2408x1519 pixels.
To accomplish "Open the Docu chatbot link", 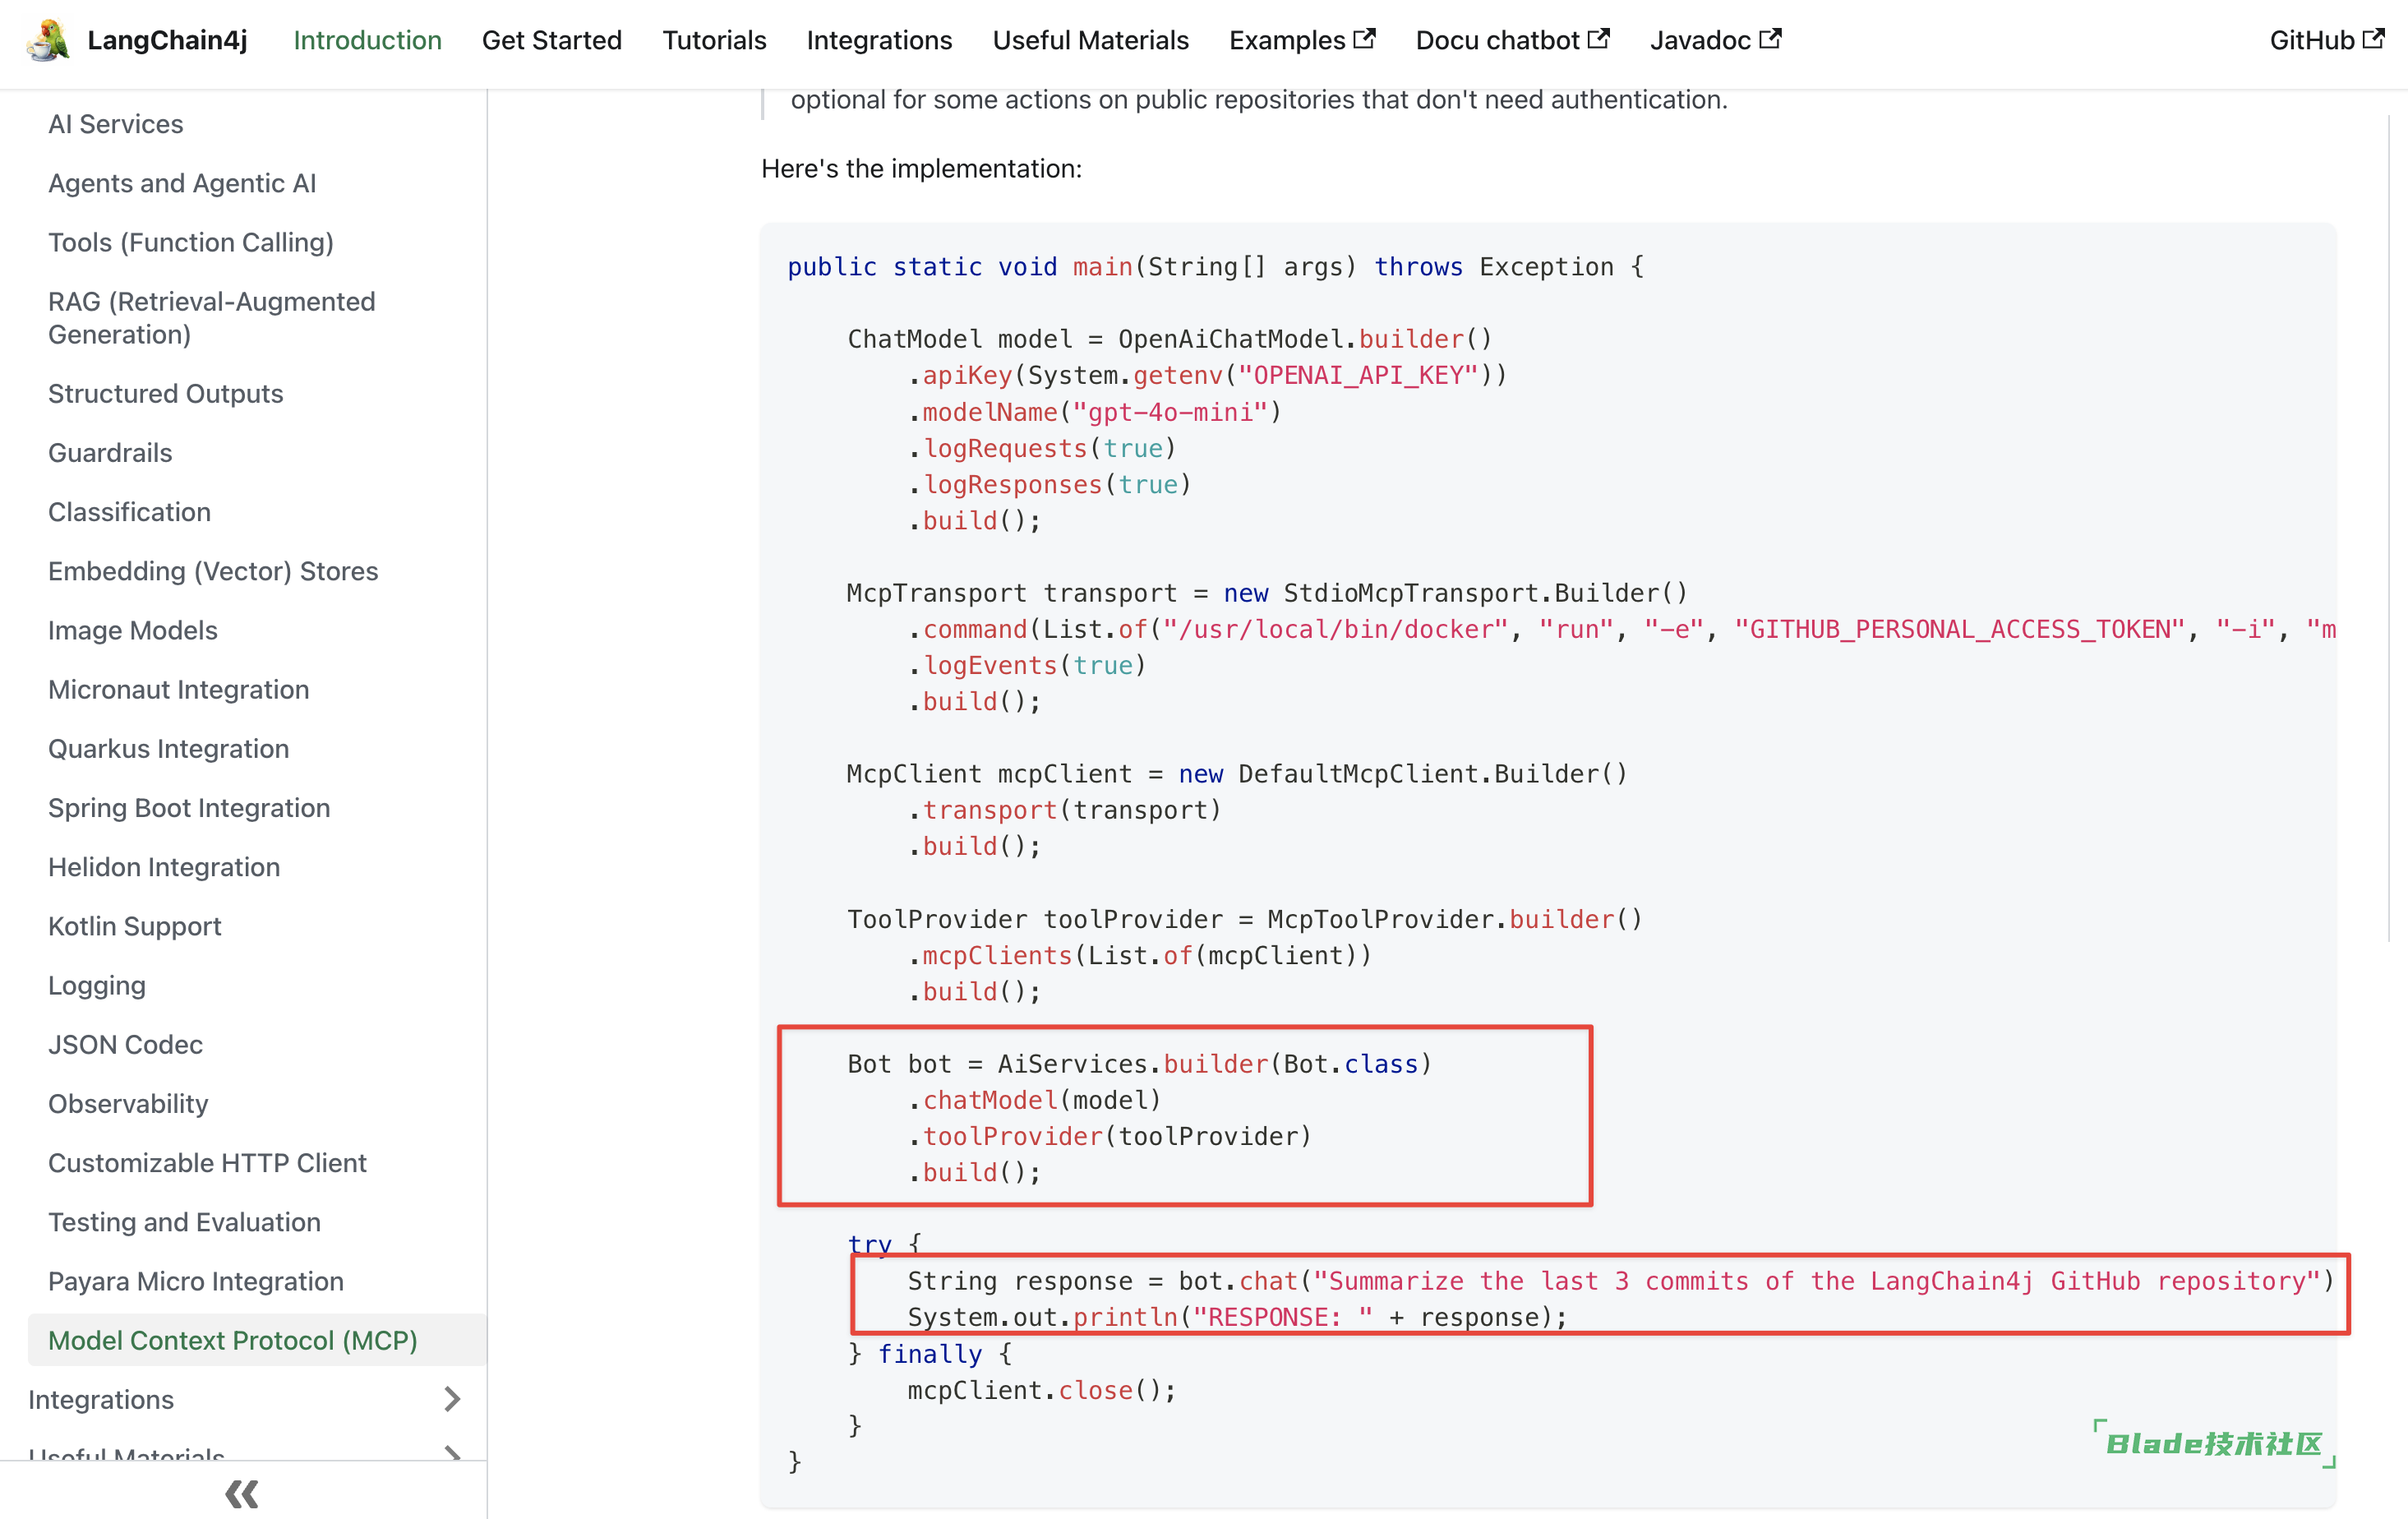I will tap(1512, 40).
